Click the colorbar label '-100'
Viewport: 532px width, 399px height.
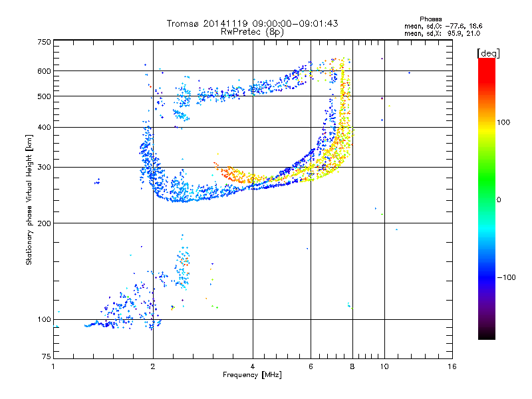point(506,277)
